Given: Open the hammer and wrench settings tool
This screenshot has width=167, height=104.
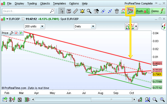Looking at the screenshot, I should click(x=96, y=11).
